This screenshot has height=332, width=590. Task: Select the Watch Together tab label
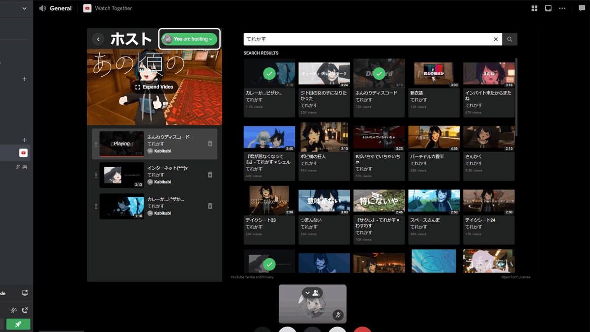(x=113, y=8)
